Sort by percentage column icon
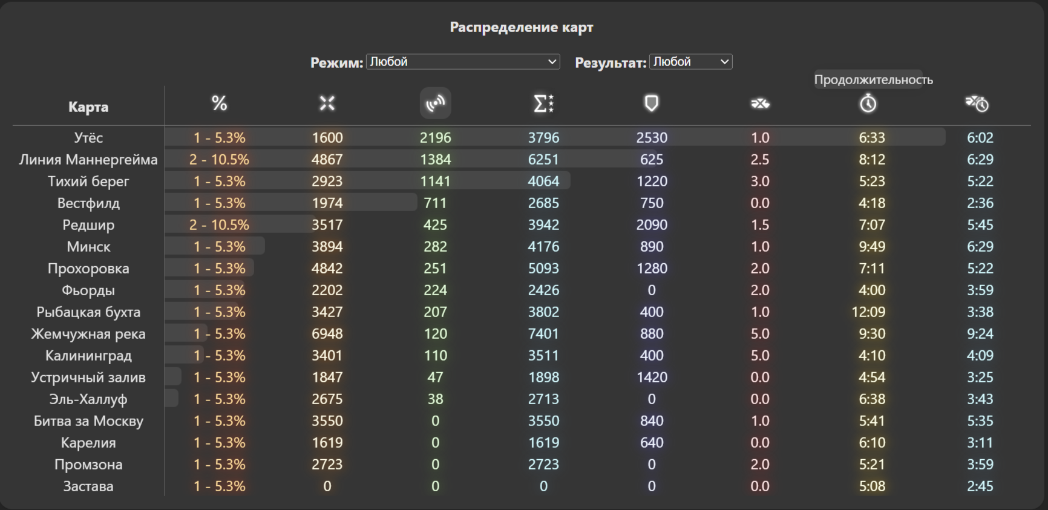This screenshot has width=1048, height=510. click(x=219, y=103)
